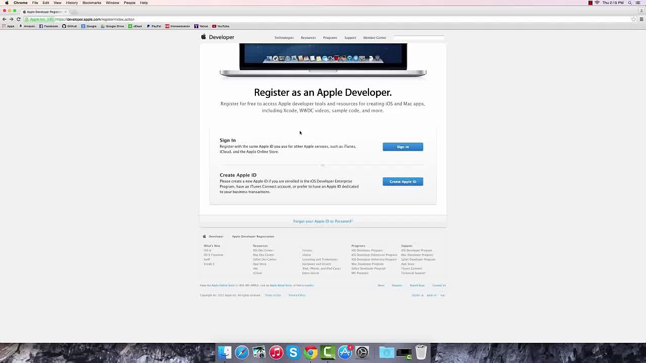646x363 pixels.
Task: Open the Apps bookmarks shortcut
Action: [8, 26]
